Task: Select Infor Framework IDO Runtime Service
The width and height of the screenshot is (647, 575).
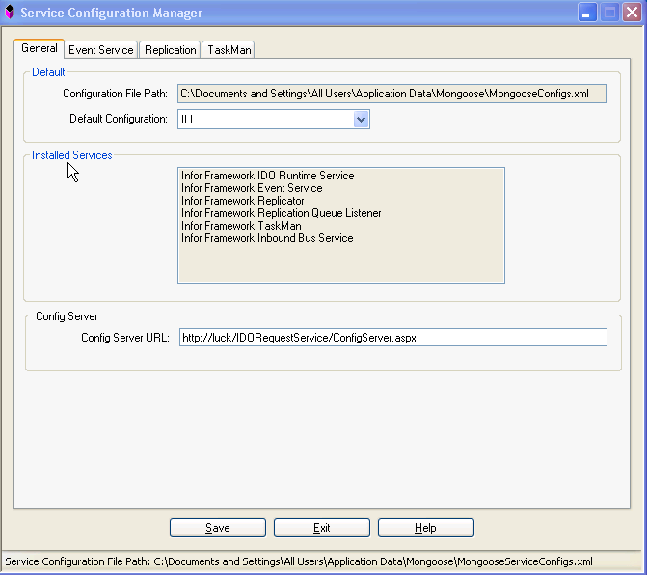Action: point(267,176)
